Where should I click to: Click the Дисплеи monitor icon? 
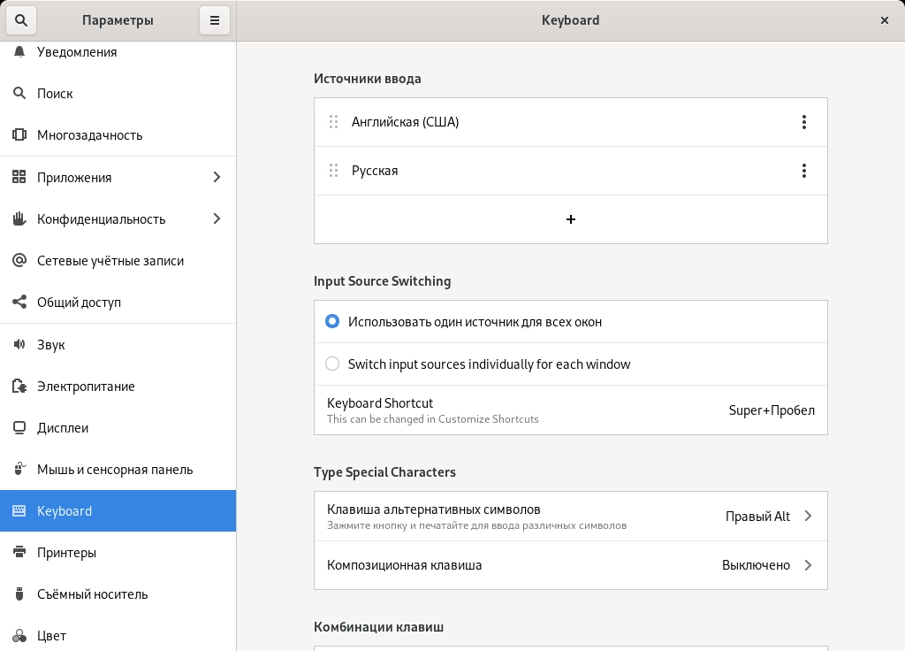(x=19, y=427)
